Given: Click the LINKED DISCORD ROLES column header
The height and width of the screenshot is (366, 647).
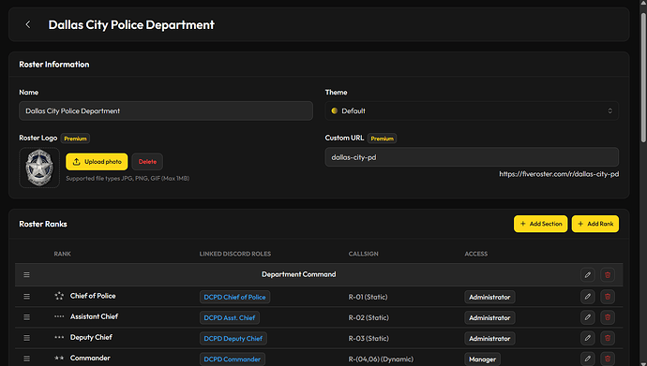Looking at the screenshot, I should pyautogui.click(x=235, y=254).
